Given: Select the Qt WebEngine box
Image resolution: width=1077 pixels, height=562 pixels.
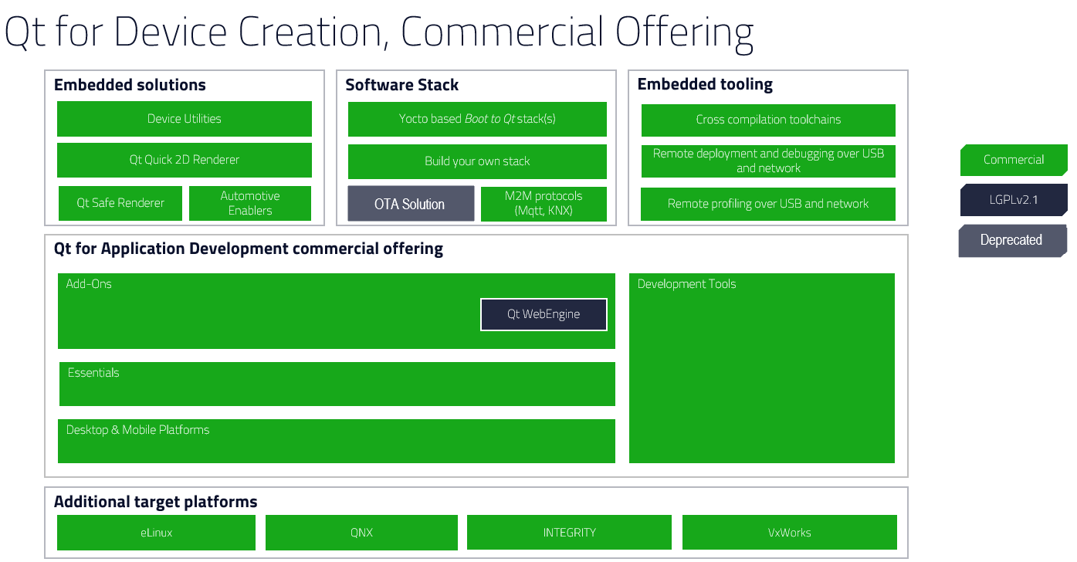Looking at the screenshot, I should (x=544, y=314).
